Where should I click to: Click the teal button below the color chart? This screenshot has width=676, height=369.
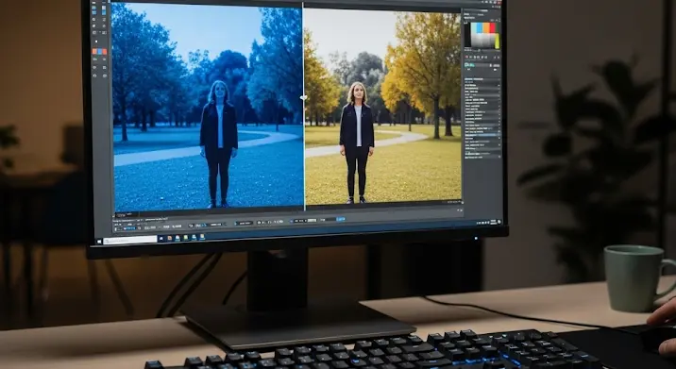tap(469, 65)
